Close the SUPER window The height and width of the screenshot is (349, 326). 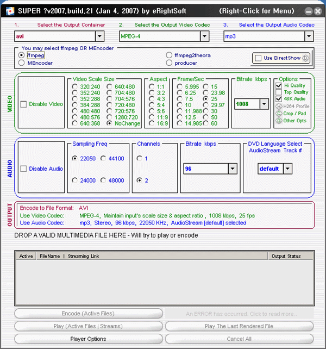click(x=318, y=11)
